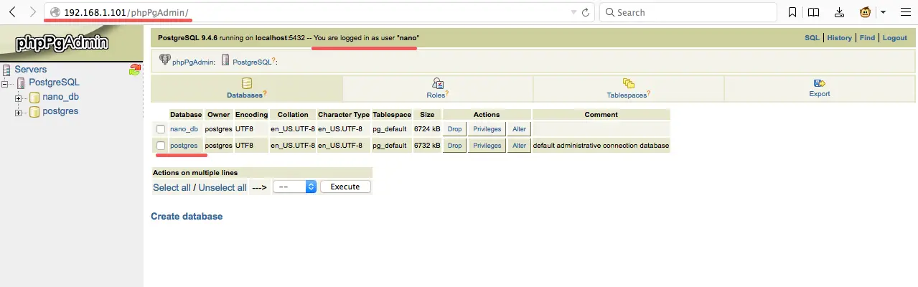Select nano_db in the left tree
This screenshot has height=287, width=918.
[60, 97]
